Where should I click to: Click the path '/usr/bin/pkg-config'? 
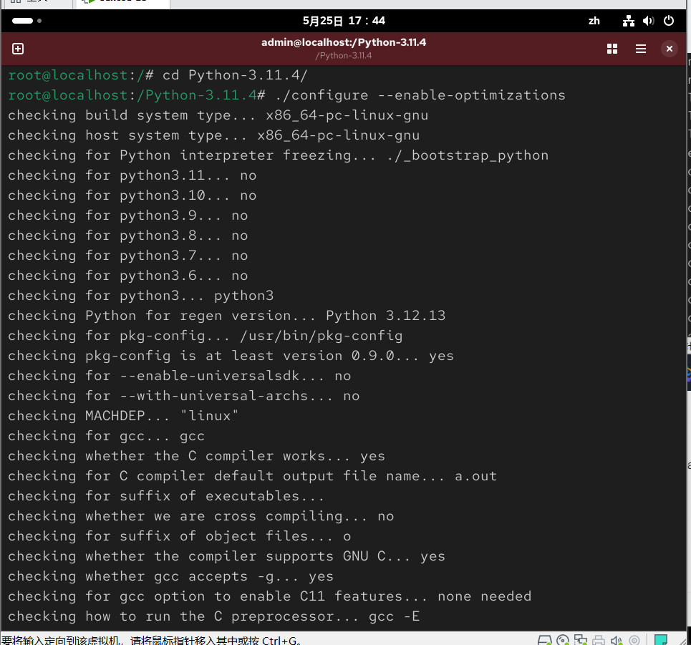322,336
